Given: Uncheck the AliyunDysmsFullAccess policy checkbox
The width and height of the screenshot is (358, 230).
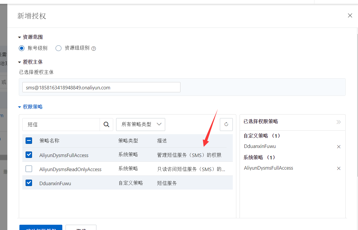Looking at the screenshot, I should 29,155.
